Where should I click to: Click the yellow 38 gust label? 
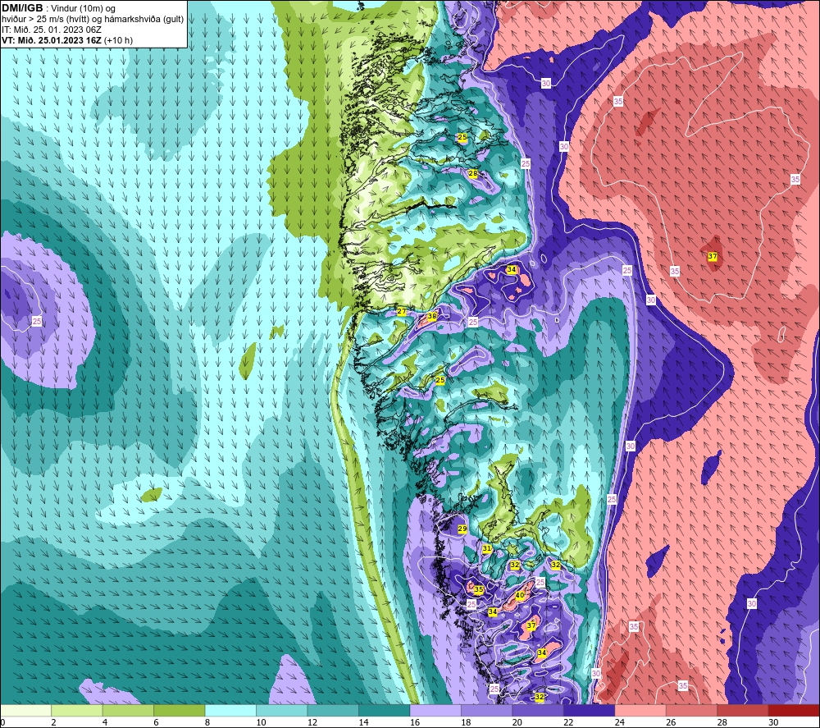point(432,316)
